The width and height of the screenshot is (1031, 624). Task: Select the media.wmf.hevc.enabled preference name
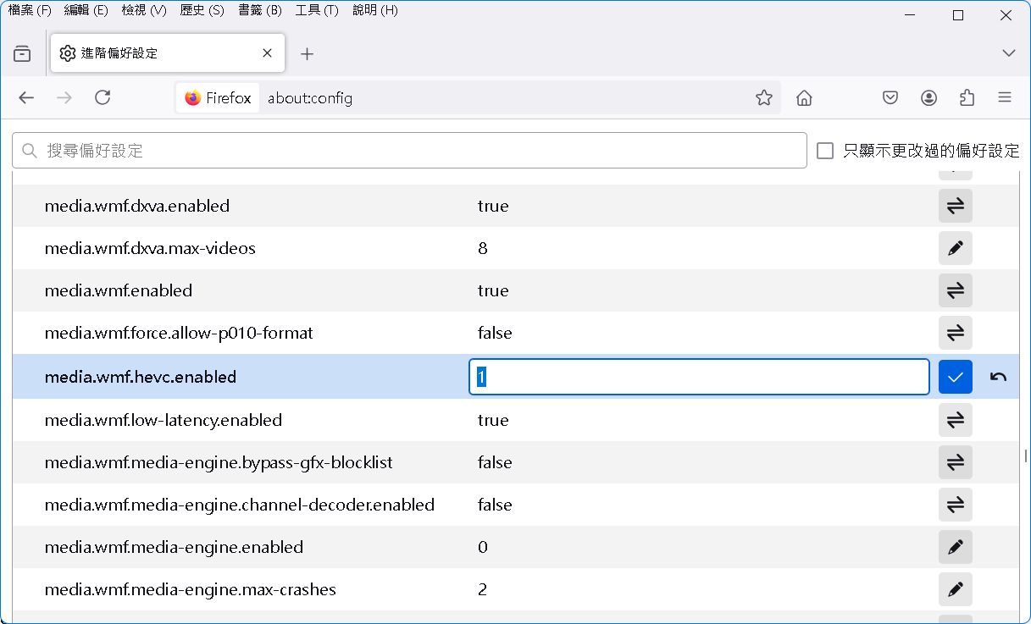click(141, 377)
